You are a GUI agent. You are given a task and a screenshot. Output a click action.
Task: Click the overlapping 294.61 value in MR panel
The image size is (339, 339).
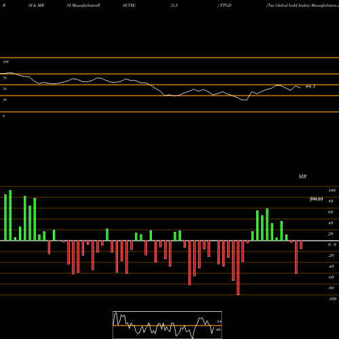(316, 199)
